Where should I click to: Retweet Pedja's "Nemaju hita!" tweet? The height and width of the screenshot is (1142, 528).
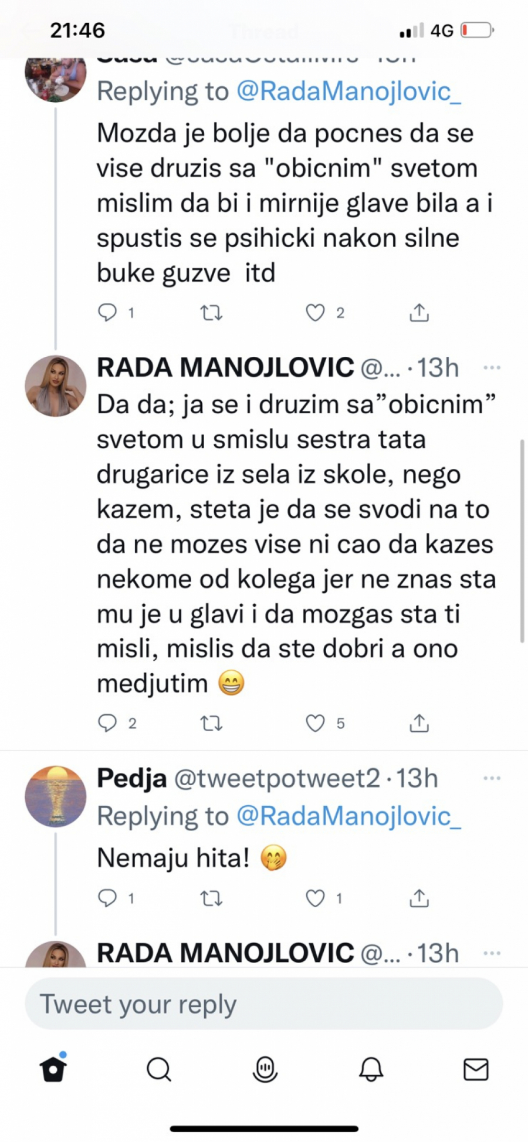211,898
